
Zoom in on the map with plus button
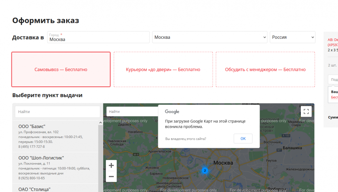pyautogui.click(x=111, y=165)
